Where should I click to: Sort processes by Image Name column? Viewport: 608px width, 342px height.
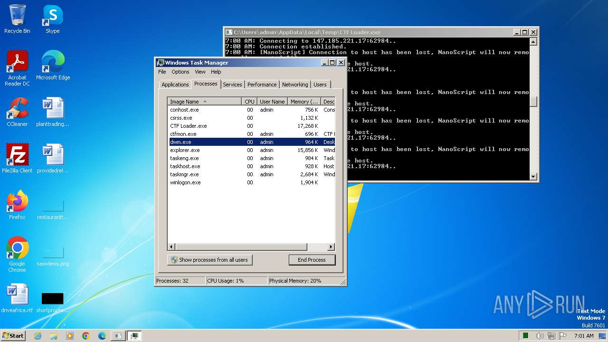coord(205,102)
